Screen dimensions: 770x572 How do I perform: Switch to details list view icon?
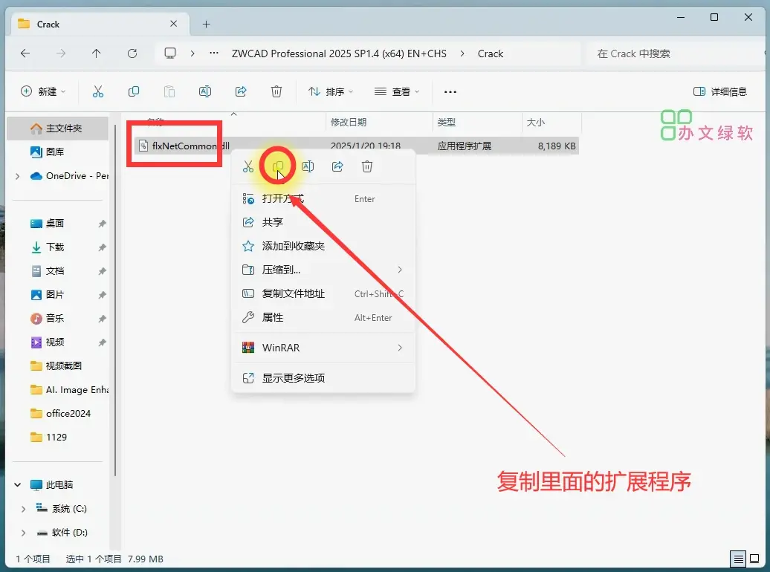coord(737,559)
